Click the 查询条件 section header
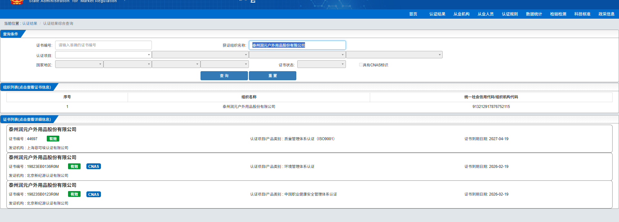The width and height of the screenshot is (619, 222). coord(11,34)
